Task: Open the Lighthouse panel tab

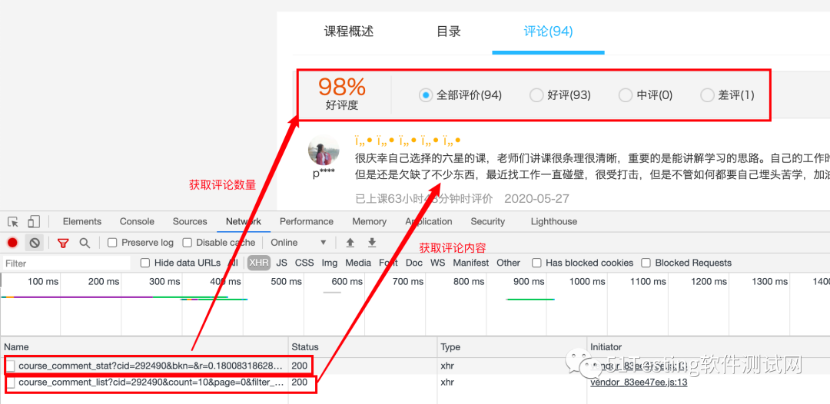Action: [x=553, y=221]
